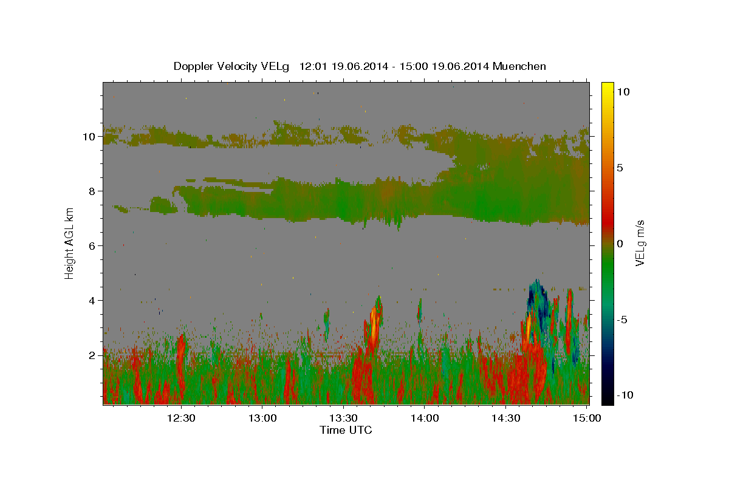The image size is (729, 486).
Task: Click height axis label '4'
Action: tap(93, 300)
